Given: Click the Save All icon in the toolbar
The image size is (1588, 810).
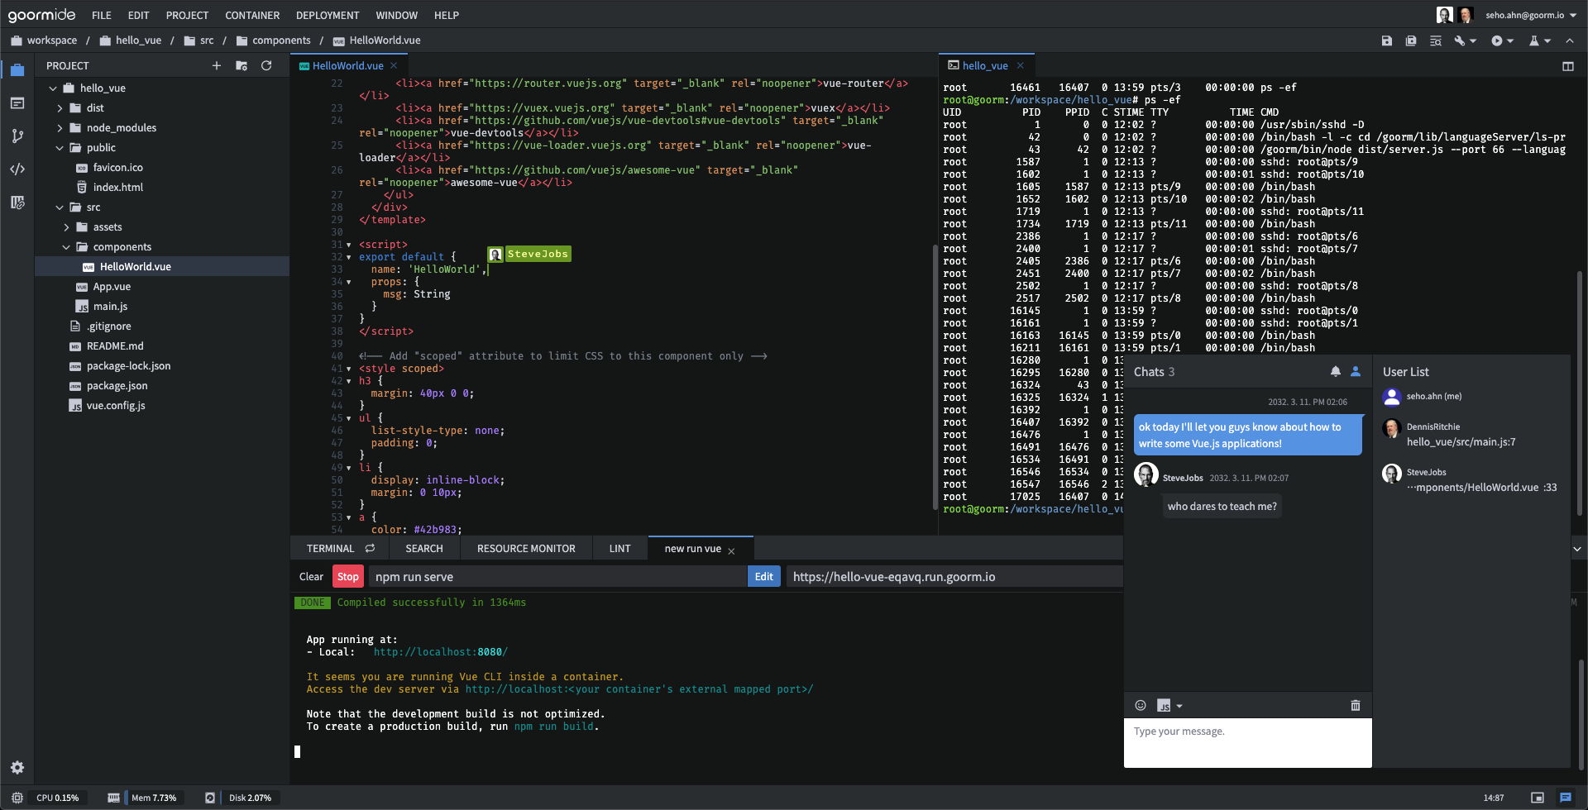Looking at the screenshot, I should (1411, 40).
